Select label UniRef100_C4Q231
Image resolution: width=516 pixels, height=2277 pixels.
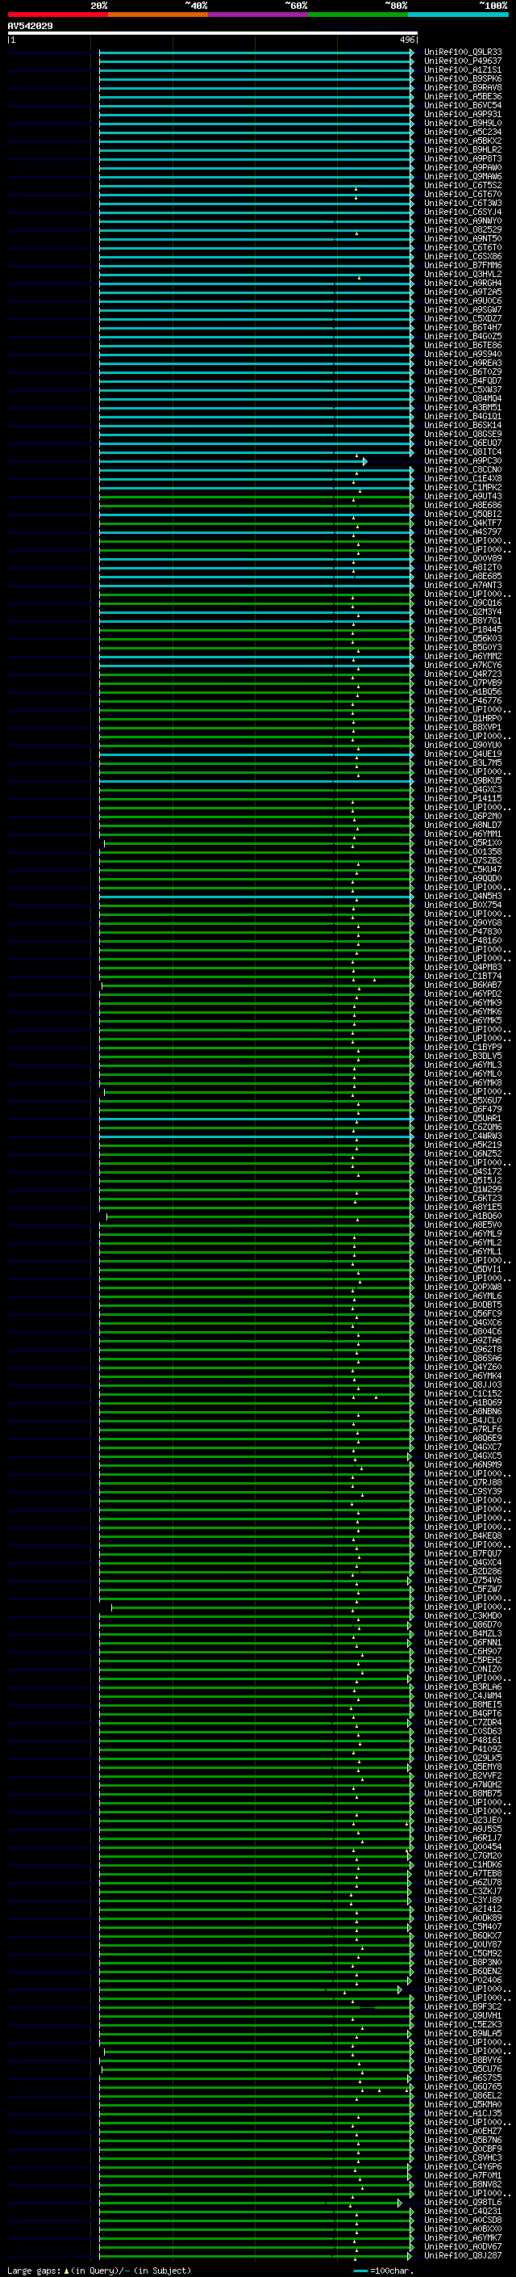462,2212
